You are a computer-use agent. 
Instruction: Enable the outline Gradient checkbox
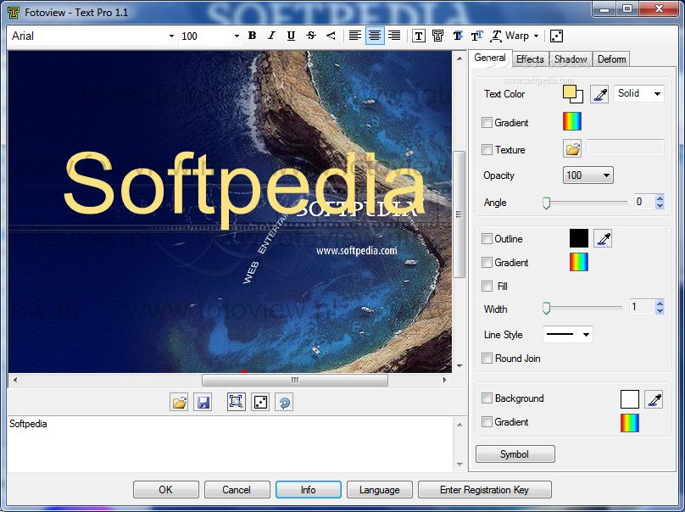coord(487,263)
